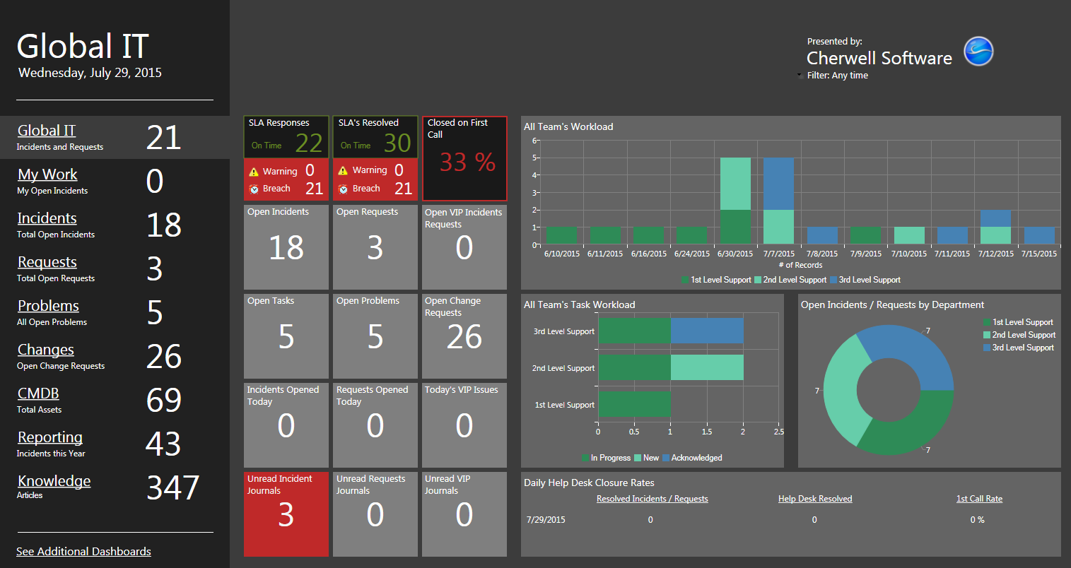1071x568 pixels.
Task: Open the Incidents Opened Today tile
Action: tap(286, 425)
